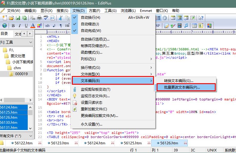Image resolution: width=236 pixels, height=153 pixels.
Task: Collapse the function fold marker on line 7
Action: tap(45, 70)
